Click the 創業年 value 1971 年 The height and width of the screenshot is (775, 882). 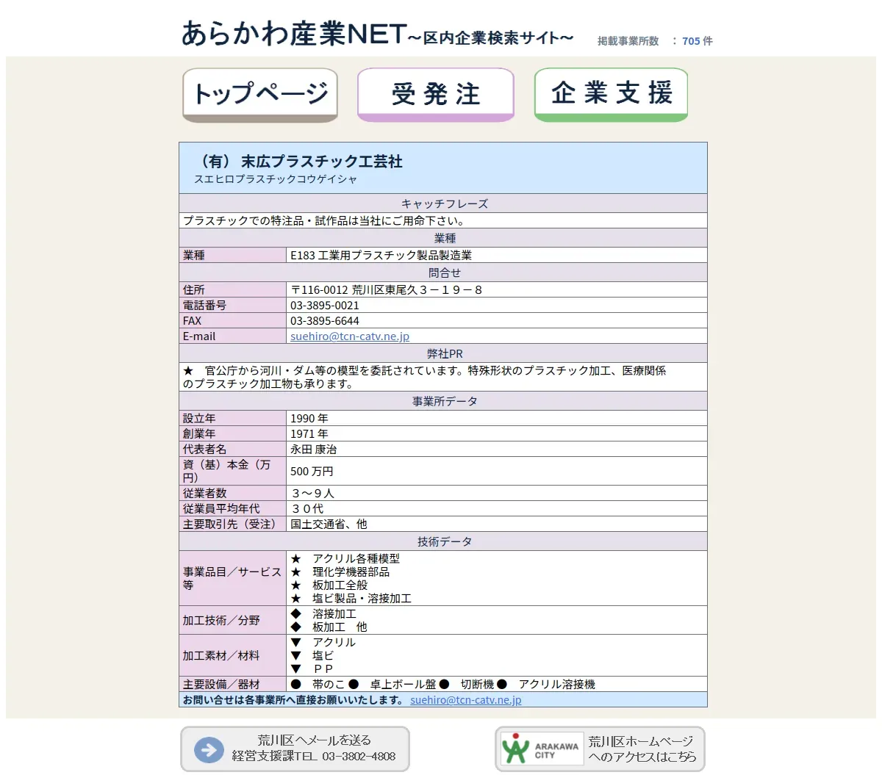tap(309, 434)
